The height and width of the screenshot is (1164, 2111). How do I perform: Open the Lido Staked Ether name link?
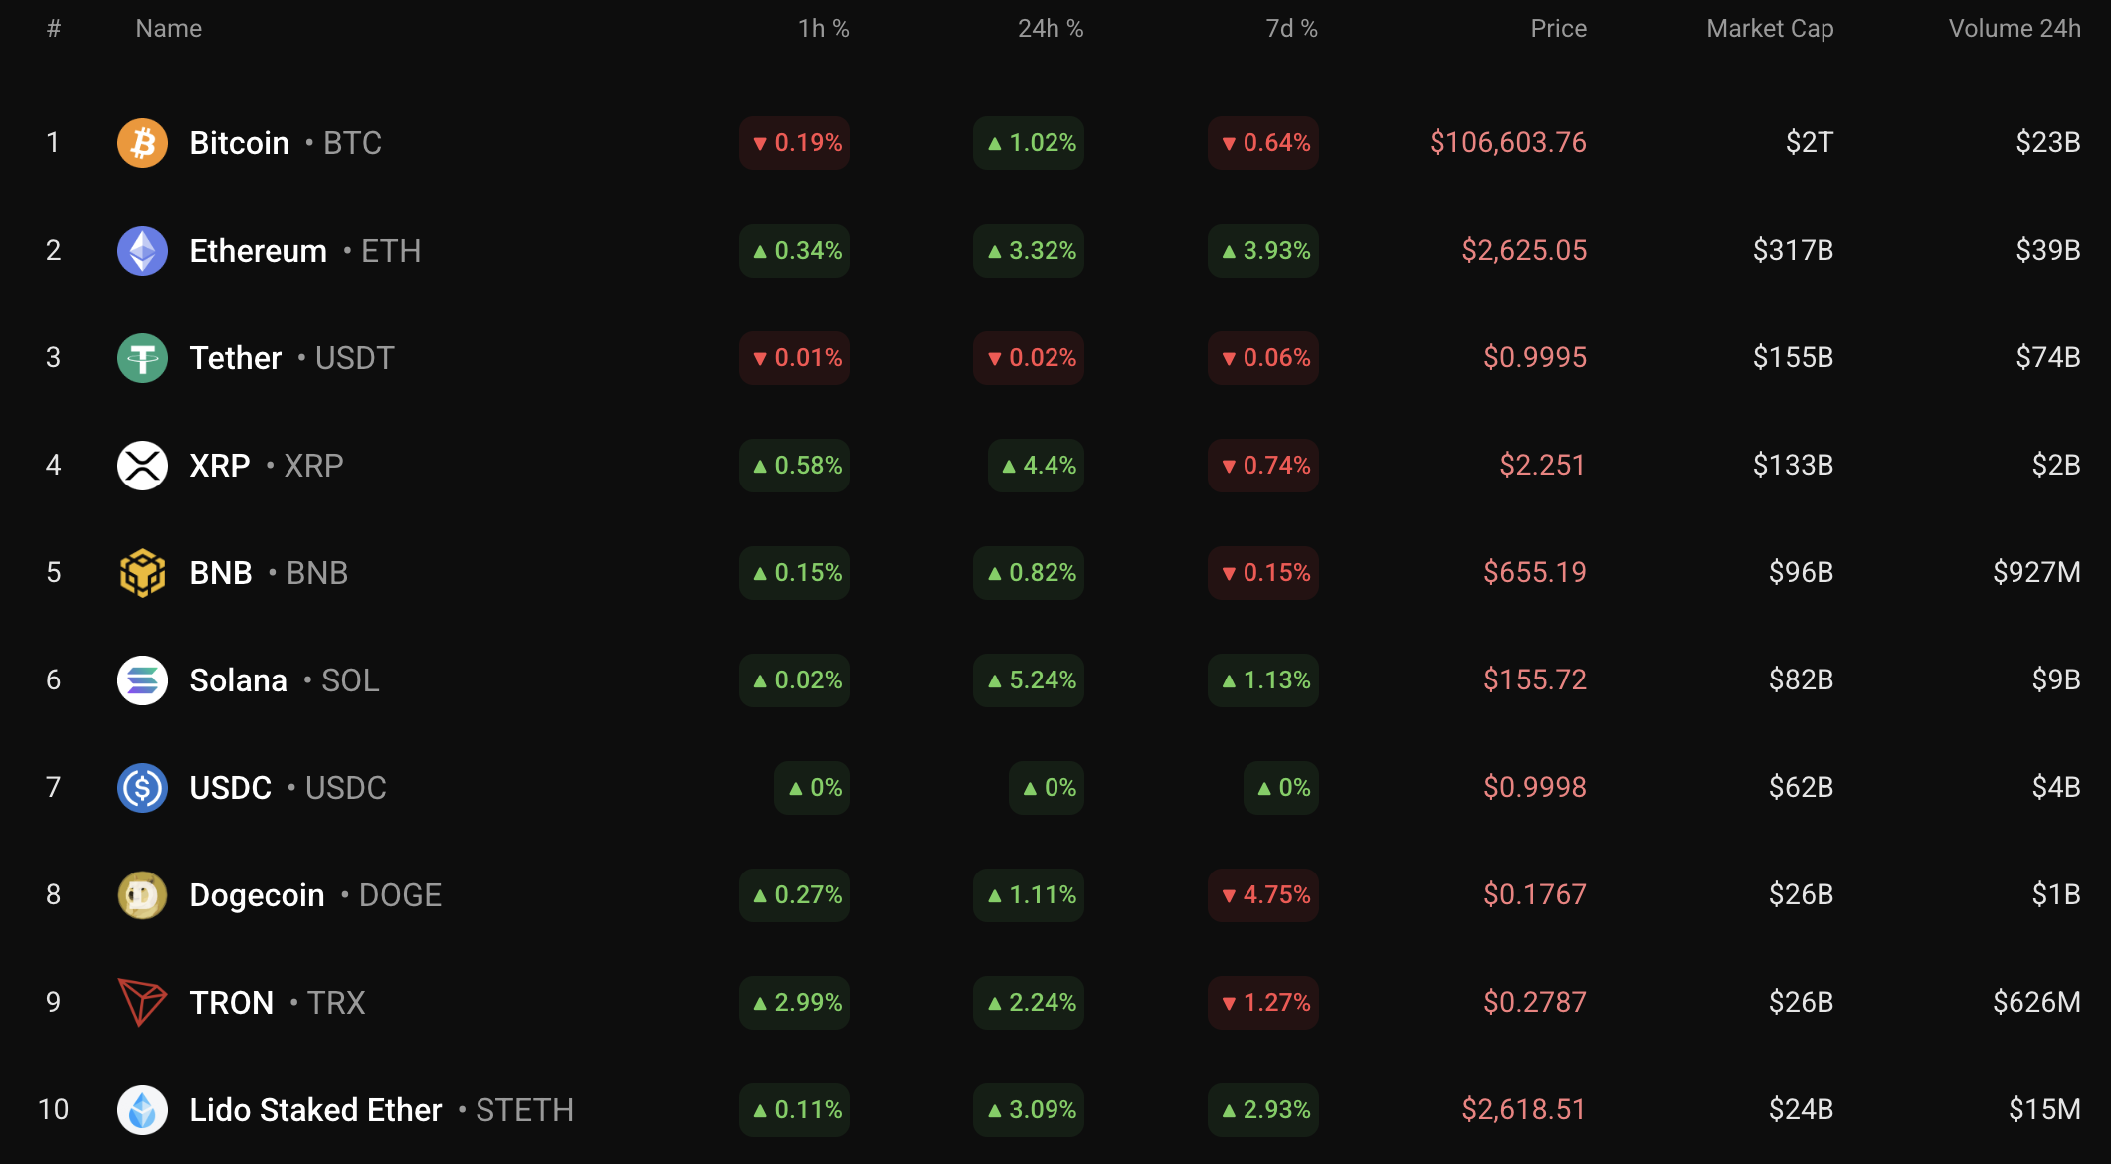point(315,1110)
